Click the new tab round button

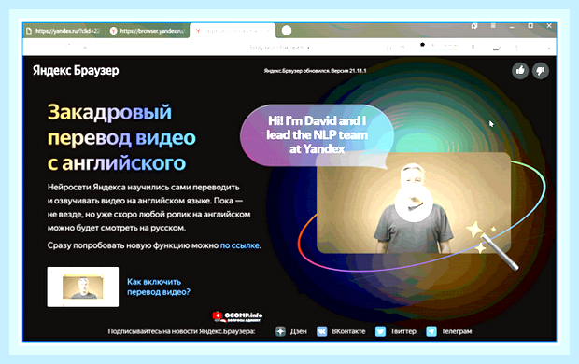click(x=287, y=31)
